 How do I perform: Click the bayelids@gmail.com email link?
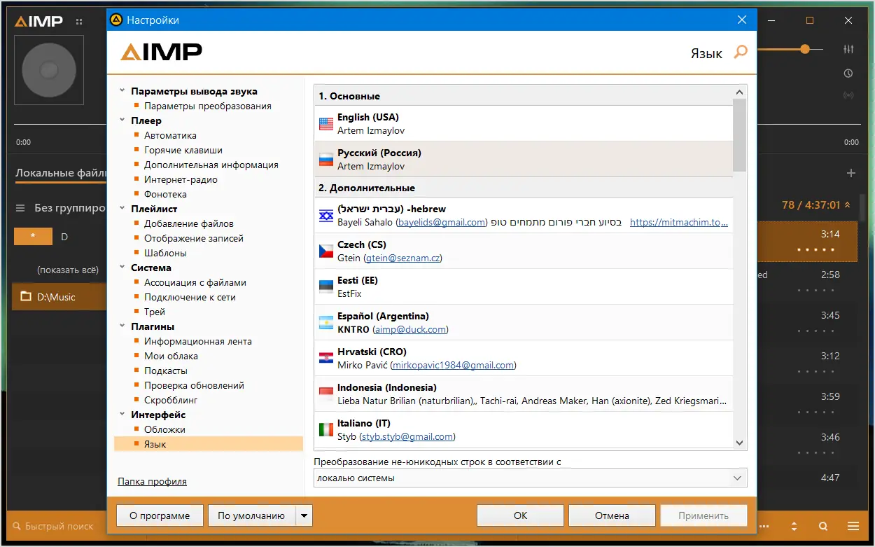pos(441,222)
